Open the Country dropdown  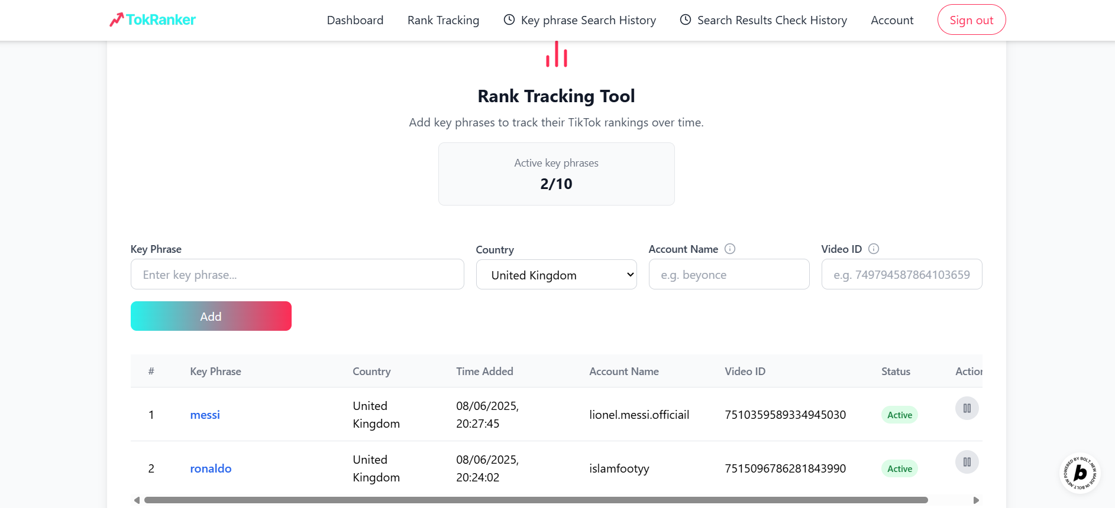coord(556,275)
